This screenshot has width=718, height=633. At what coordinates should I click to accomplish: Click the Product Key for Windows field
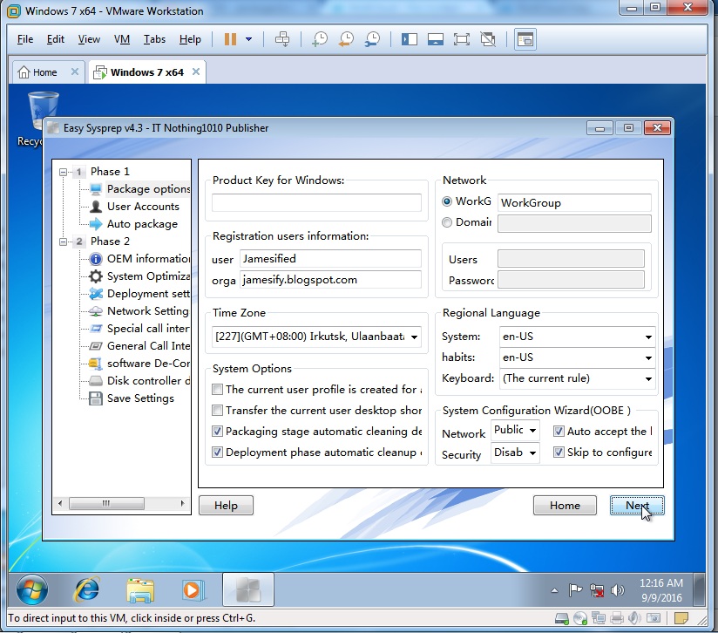[316, 202]
